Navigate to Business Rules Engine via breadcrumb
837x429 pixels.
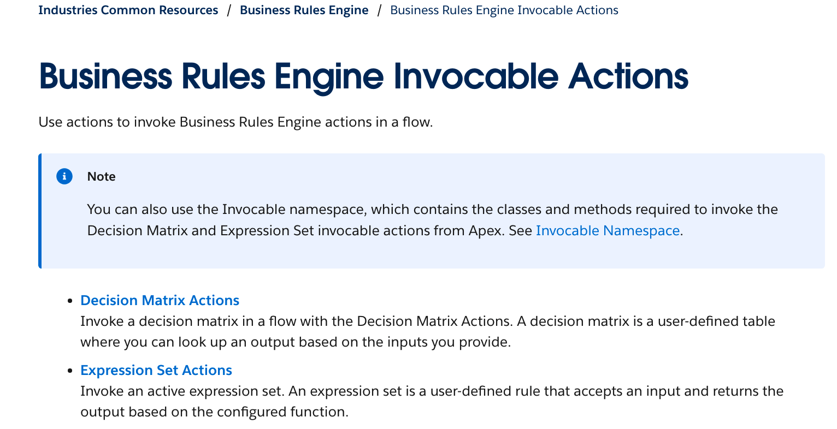tap(304, 10)
